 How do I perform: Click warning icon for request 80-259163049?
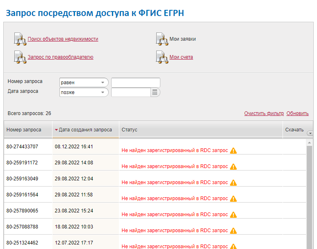(x=233, y=183)
